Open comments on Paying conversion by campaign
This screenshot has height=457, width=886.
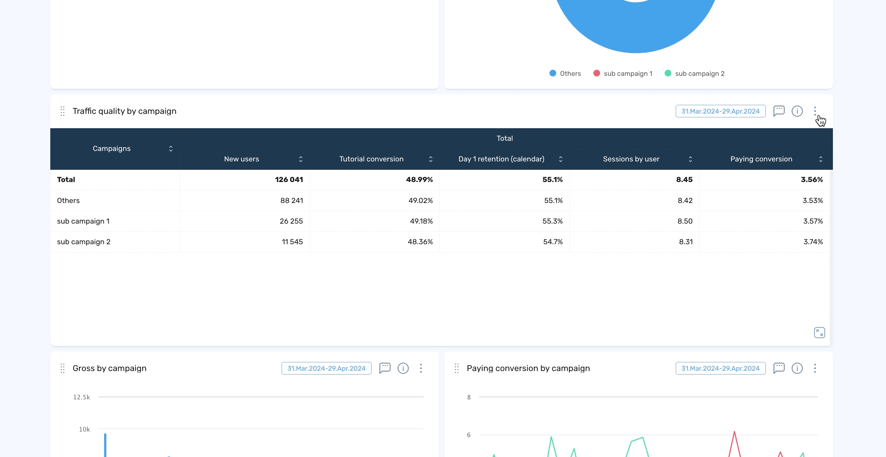click(x=779, y=368)
